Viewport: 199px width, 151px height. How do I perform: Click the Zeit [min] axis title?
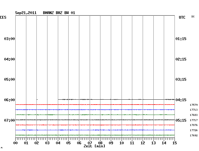point(94,146)
